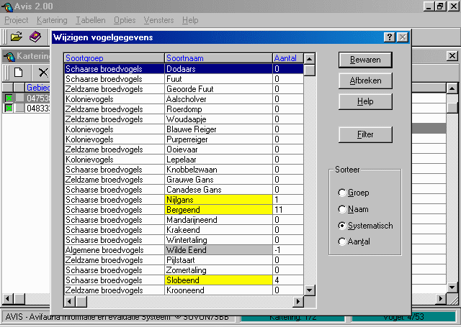
Task: Click the open folder toolbar icon
Action: [x=17, y=37]
